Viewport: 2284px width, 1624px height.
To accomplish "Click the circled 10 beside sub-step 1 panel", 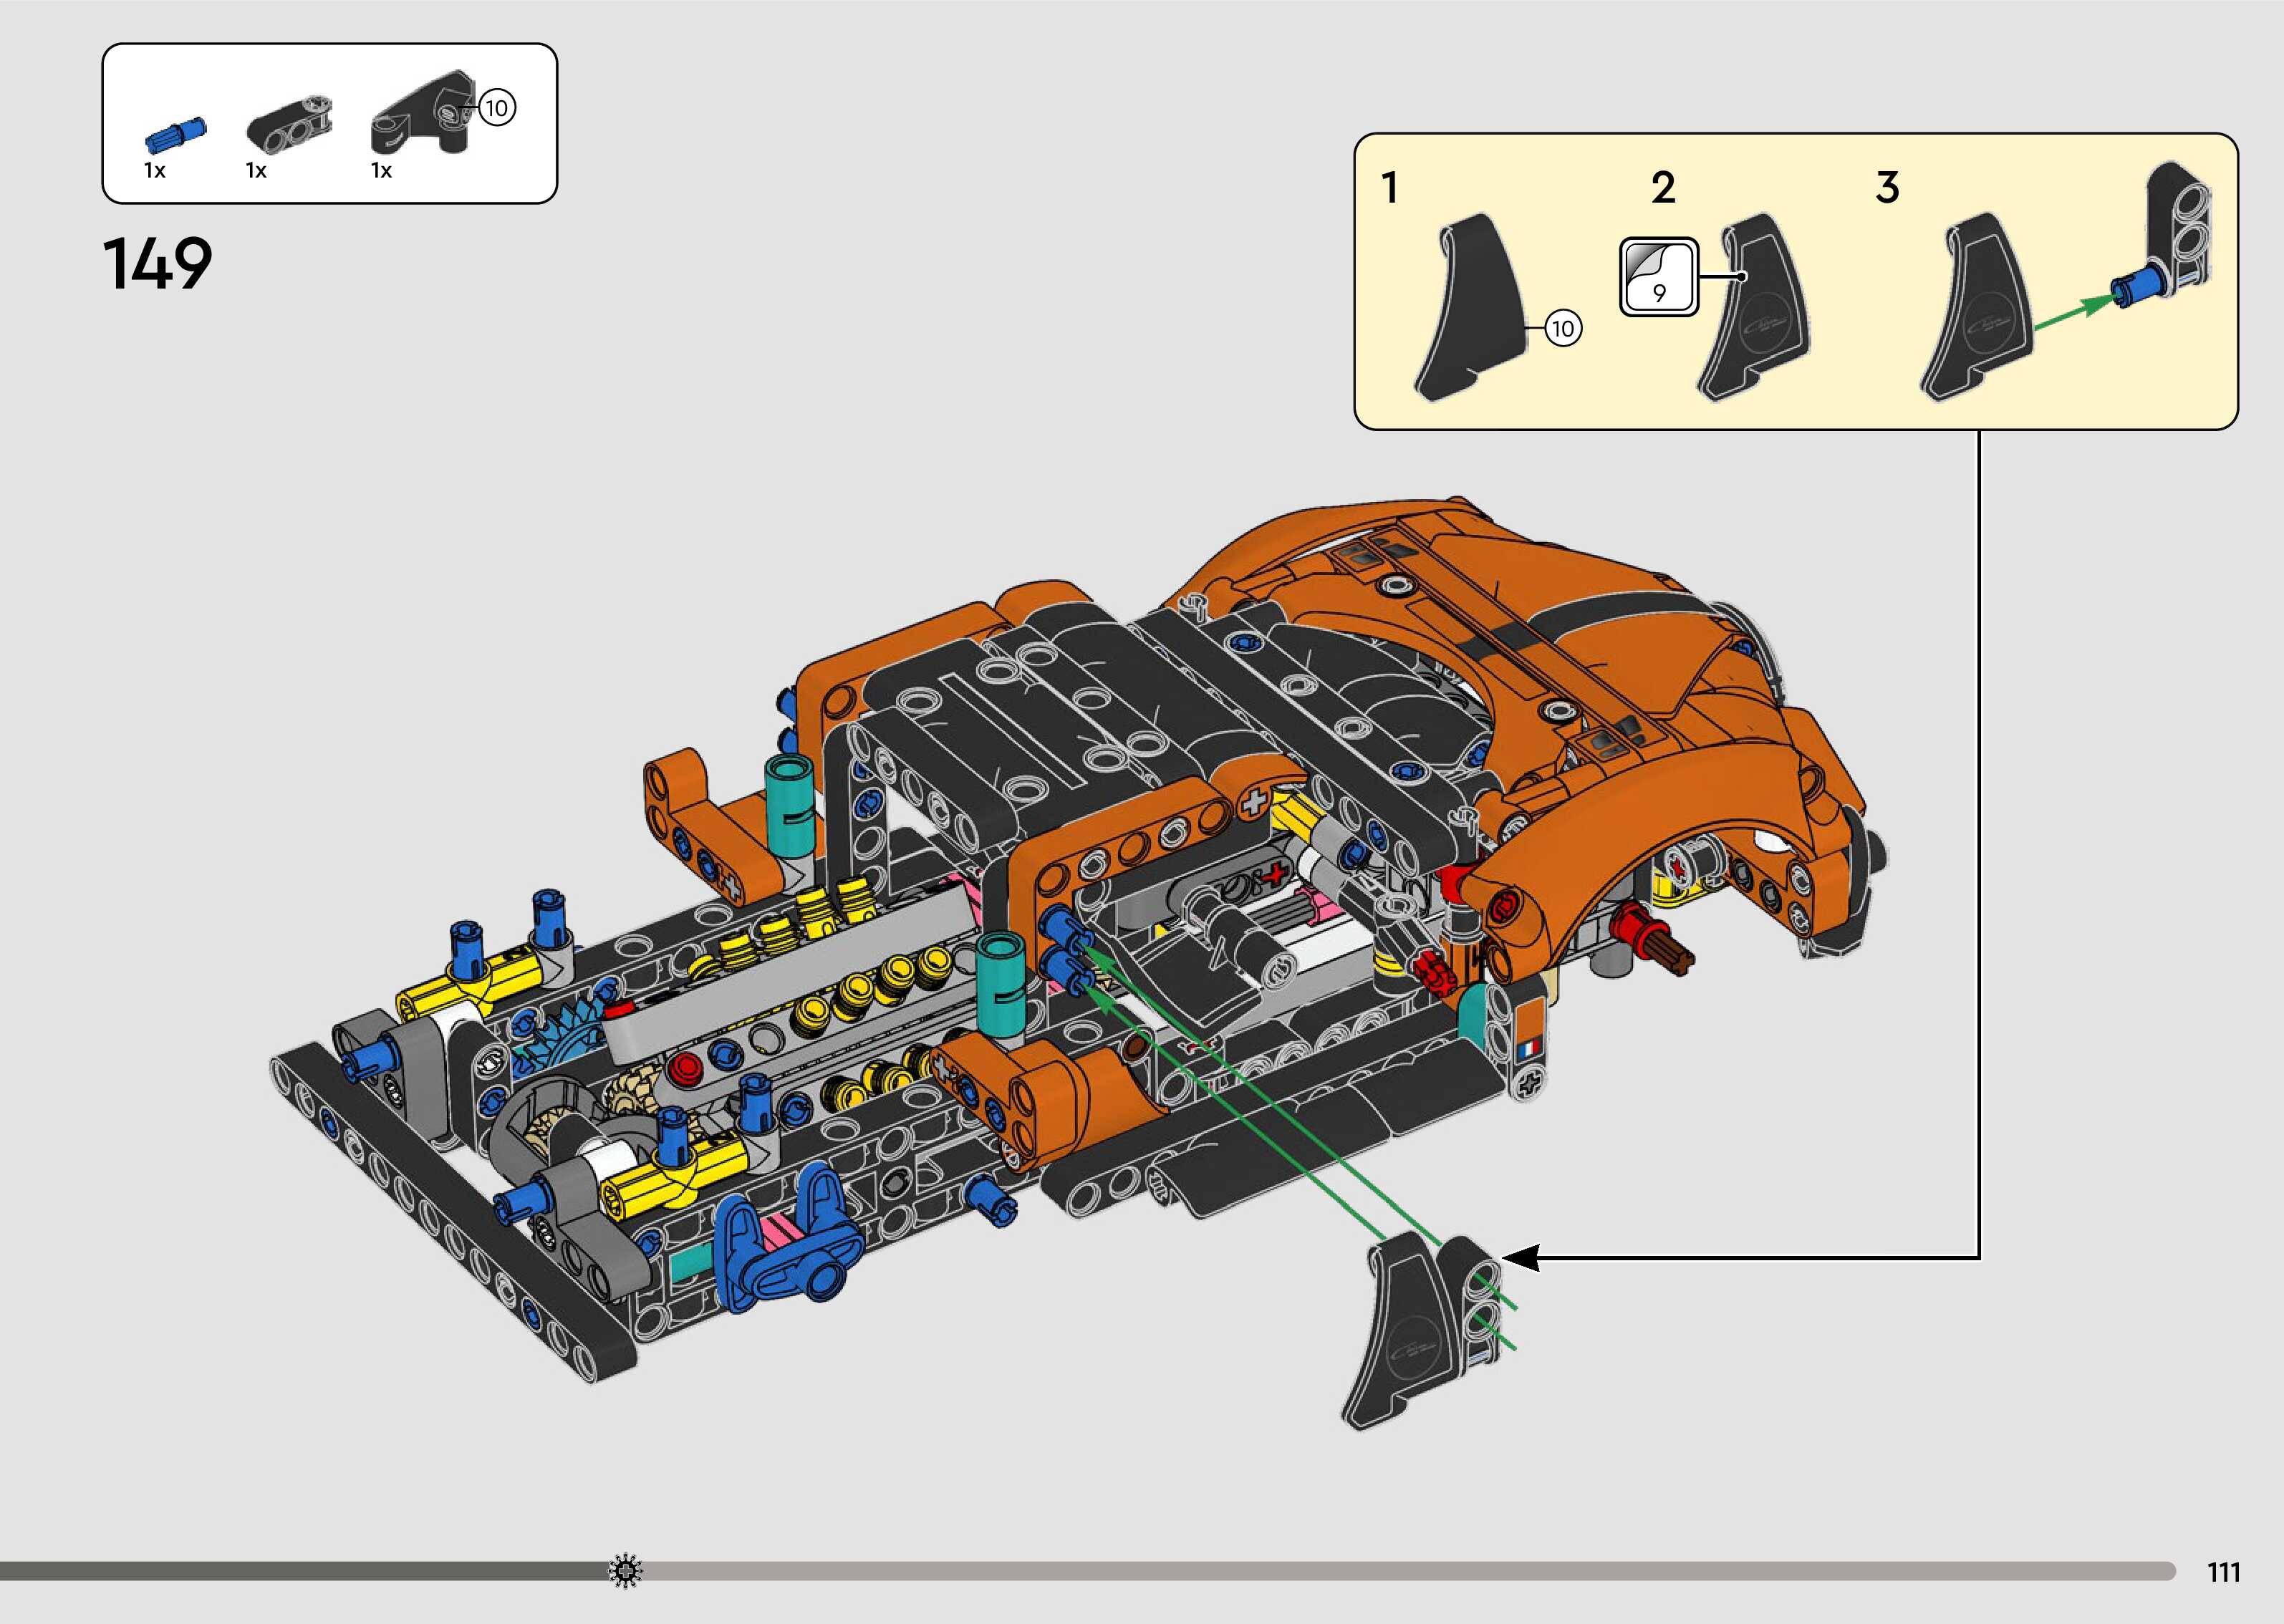I will [x=1563, y=327].
